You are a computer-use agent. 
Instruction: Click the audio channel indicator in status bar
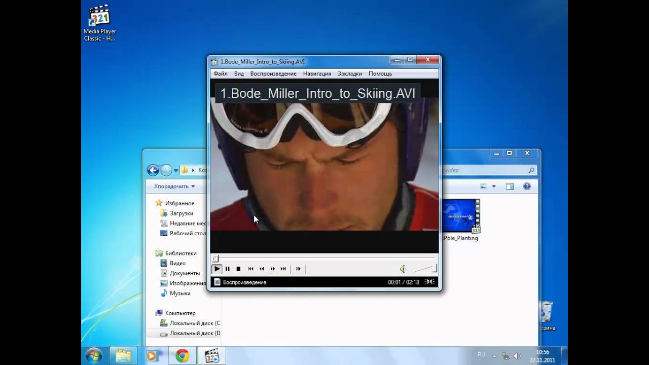tap(429, 282)
